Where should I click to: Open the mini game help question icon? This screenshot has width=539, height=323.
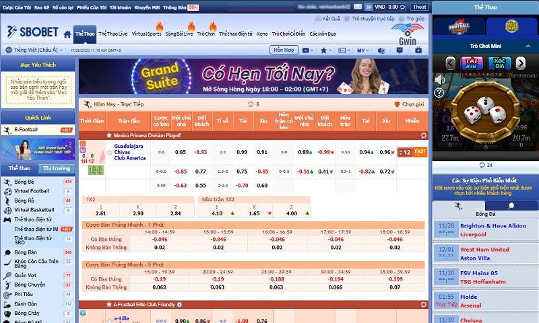point(439,93)
